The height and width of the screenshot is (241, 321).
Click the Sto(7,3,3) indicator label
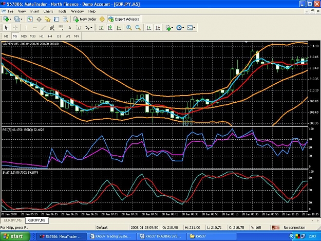click(20, 173)
